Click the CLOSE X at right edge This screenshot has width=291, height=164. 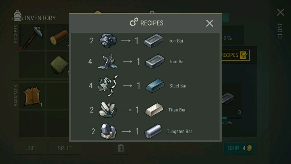pos(280,13)
